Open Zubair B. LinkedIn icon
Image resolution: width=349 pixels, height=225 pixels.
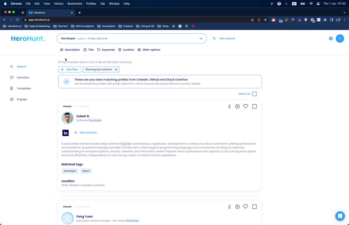(x=65, y=133)
